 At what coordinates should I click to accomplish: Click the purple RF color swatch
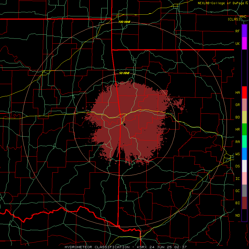pyautogui.click(x=244, y=31)
